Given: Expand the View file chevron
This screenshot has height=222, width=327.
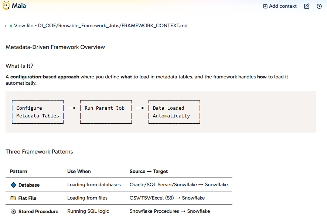Looking at the screenshot, I should 6,26.
